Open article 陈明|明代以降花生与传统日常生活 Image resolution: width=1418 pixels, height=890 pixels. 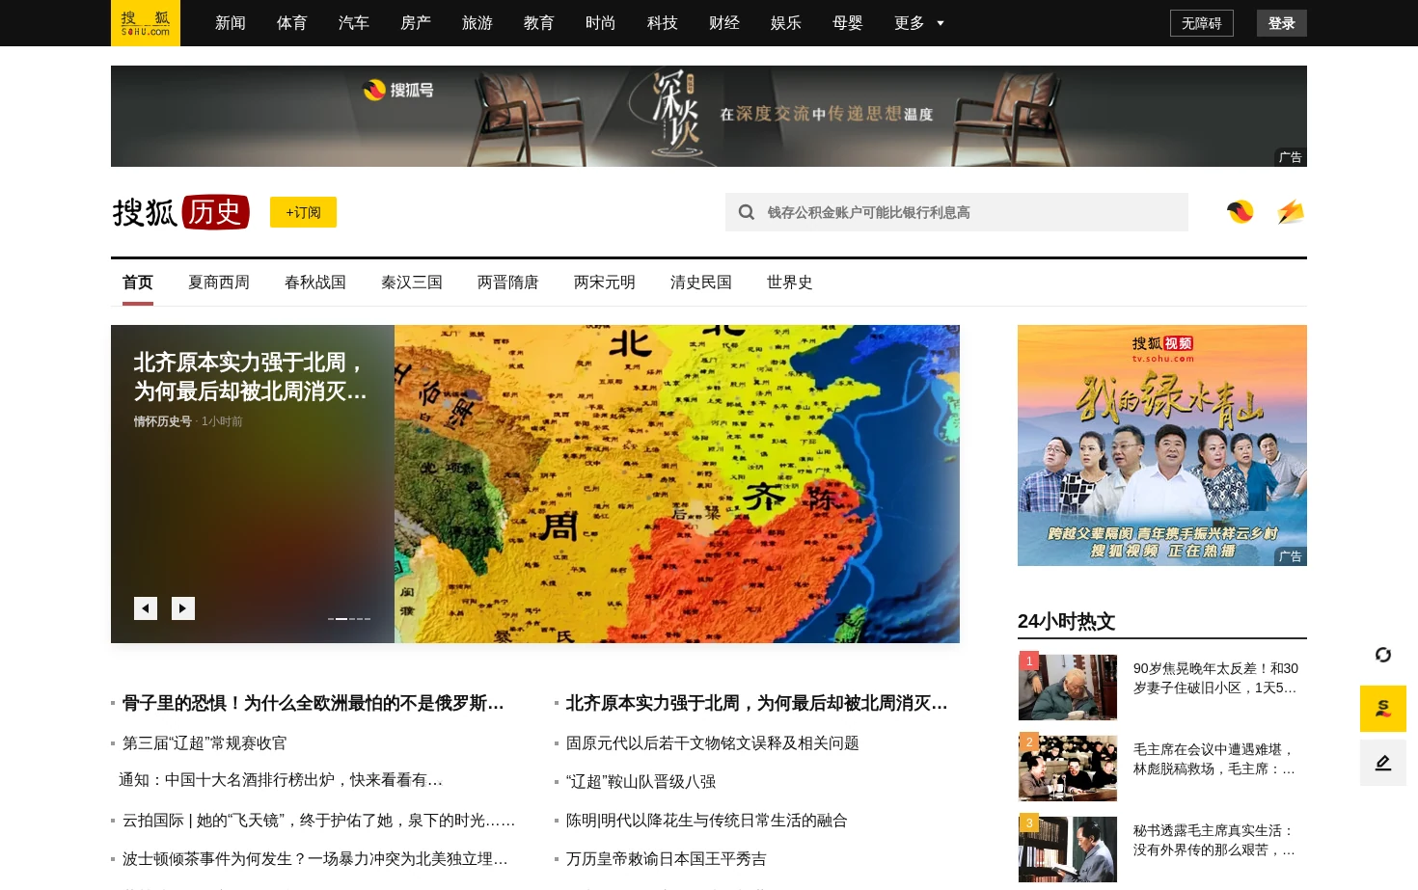[707, 821]
